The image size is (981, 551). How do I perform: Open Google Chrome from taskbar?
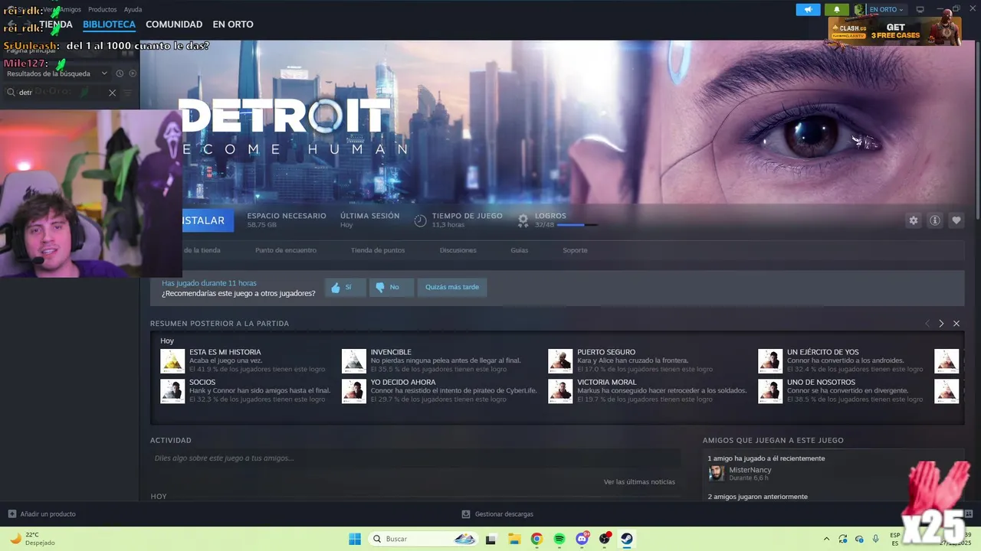pyautogui.click(x=536, y=539)
